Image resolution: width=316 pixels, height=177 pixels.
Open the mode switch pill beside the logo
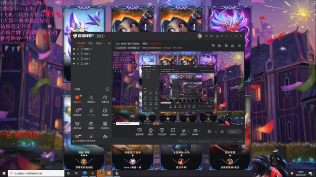(100, 36)
